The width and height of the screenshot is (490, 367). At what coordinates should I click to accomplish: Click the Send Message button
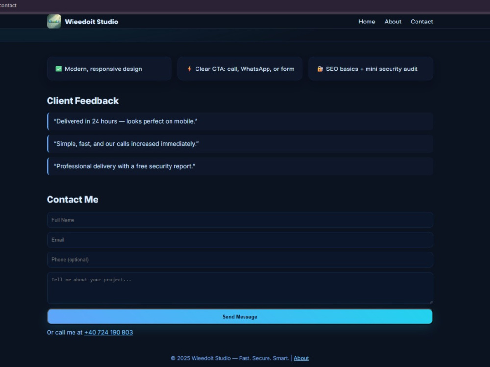[240, 317]
